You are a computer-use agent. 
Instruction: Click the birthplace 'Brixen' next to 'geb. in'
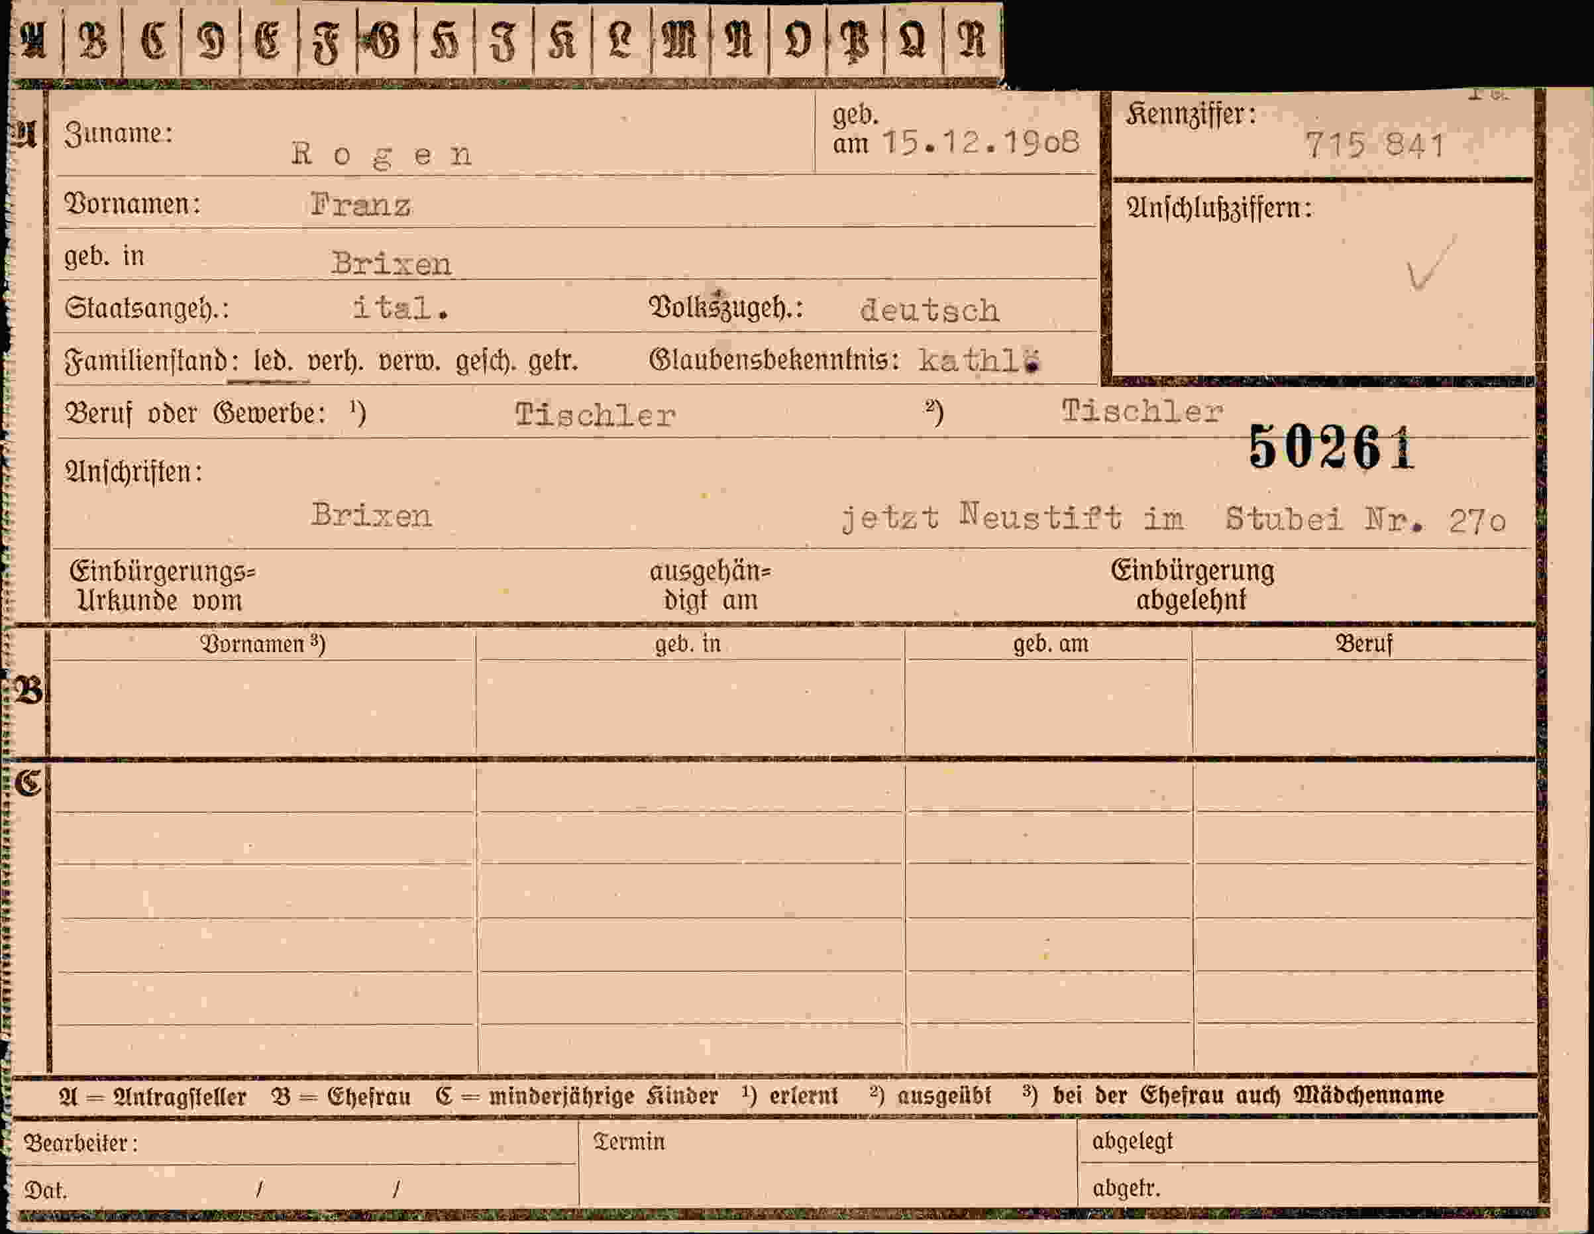point(391,264)
